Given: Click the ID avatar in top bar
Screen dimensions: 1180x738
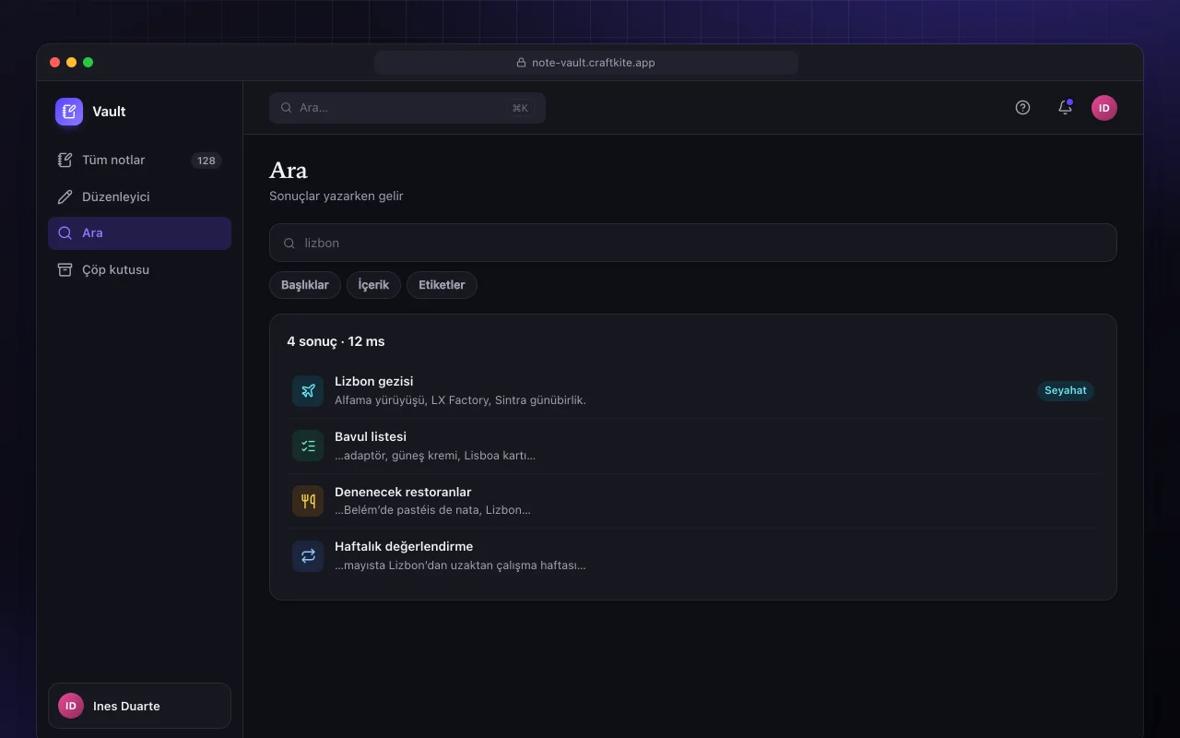Looking at the screenshot, I should point(1104,108).
